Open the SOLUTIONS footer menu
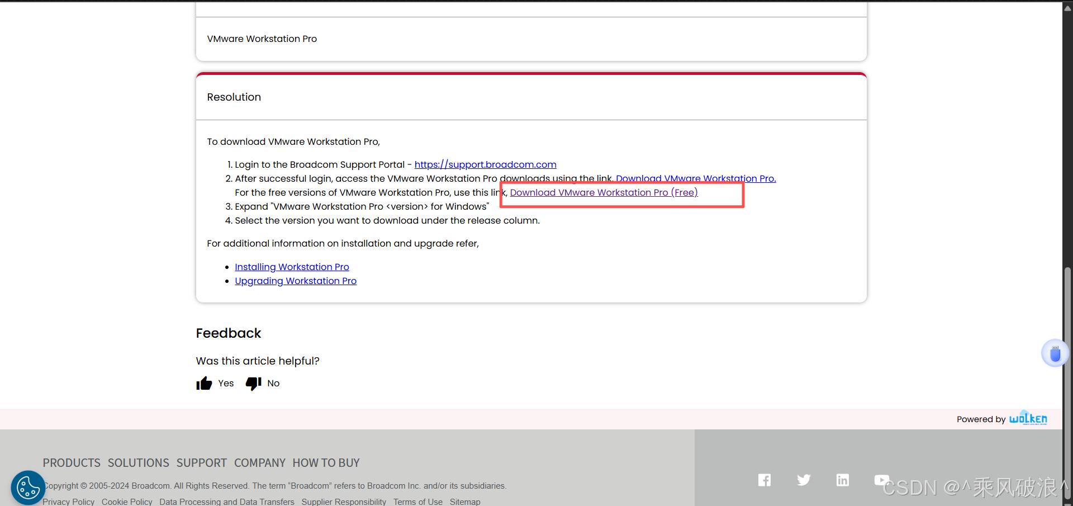This screenshot has width=1073, height=506. coord(139,463)
